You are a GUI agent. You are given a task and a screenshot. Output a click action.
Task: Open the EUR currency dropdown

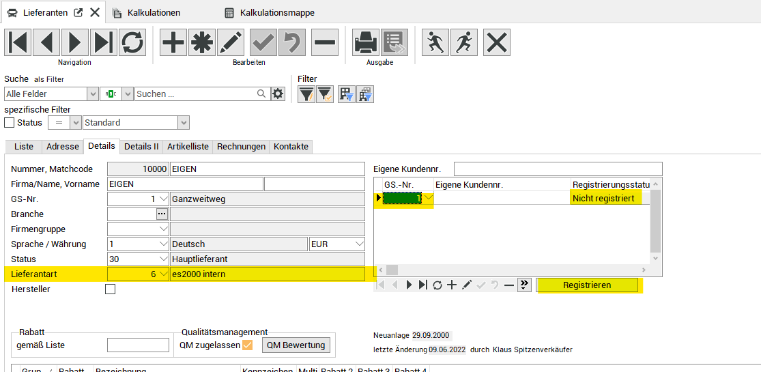pyautogui.click(x=360, y=244)
